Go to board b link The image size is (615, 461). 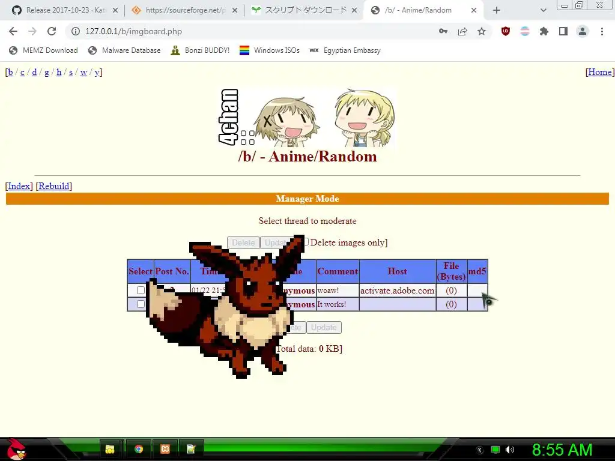pos(11,72)
